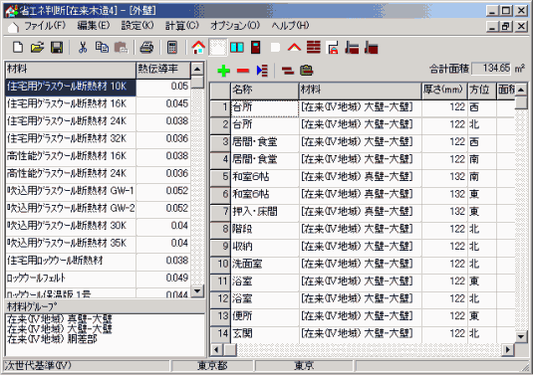Click the cyan window icon
The height and width of the screenshot is (375, 533).
pos(237,47)
